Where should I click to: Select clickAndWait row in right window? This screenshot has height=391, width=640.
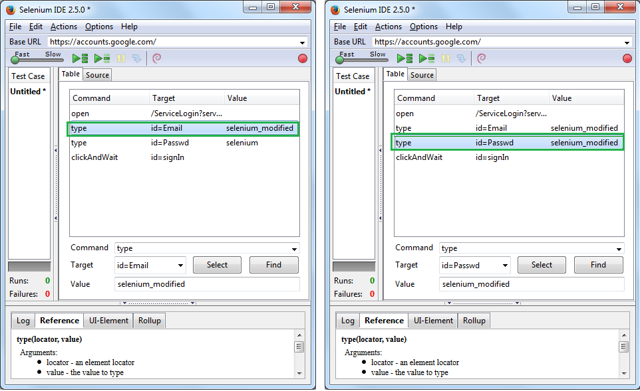coord(508,157)
